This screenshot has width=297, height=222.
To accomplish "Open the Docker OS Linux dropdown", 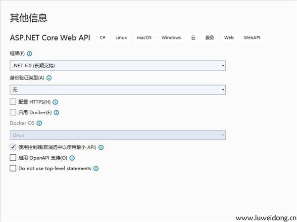I will pyautogui.click(x=118, y=135).
